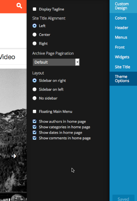The image size is (137, 201).
Task: Uncheck Show authors in home page
Action: pyautogui.click(x=34, y=121)
